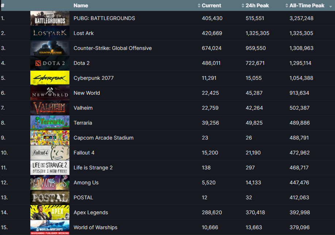Select the Name column header
Image resolution: width=335 pixels, height=235 pixels.
pyautogui.click(x=81, y=5)
